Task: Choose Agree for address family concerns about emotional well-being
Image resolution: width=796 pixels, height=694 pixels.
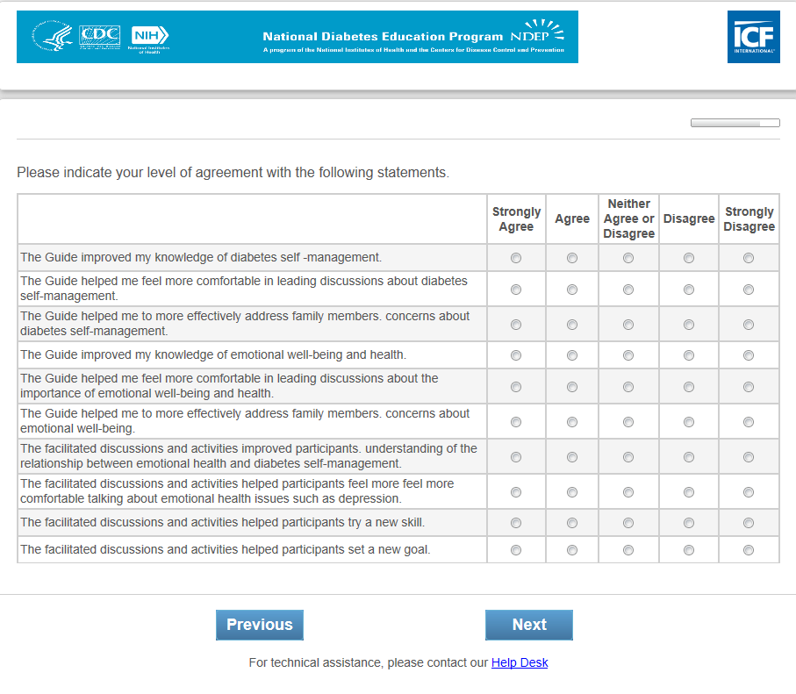Action: coord(572,422)
